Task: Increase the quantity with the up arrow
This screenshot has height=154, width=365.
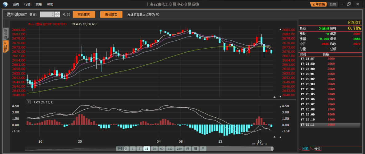Action: point(58,13)
